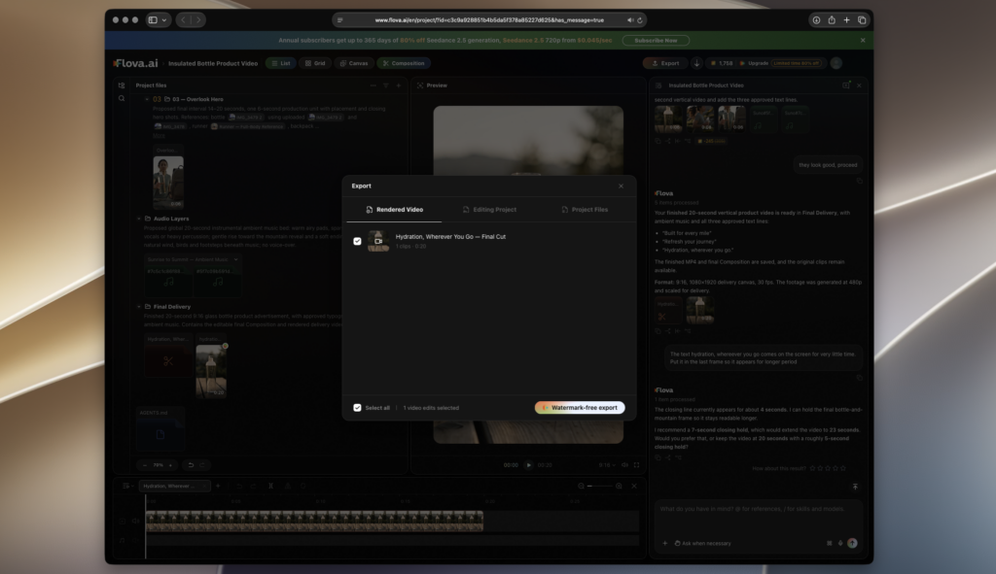Mute tab audio in the Safari address bar
The width and height of the screenshot is (996, 574).
630,20
